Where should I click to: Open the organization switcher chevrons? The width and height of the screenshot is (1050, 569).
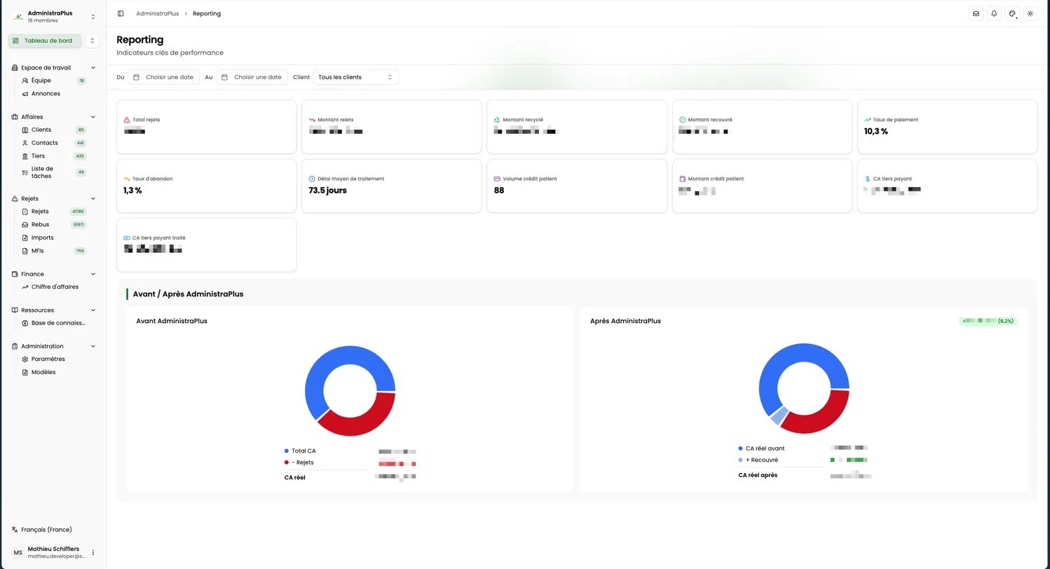(x=93, y=17)
